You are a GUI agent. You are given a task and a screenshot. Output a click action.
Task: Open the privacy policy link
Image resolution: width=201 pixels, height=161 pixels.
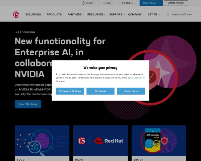138,78
